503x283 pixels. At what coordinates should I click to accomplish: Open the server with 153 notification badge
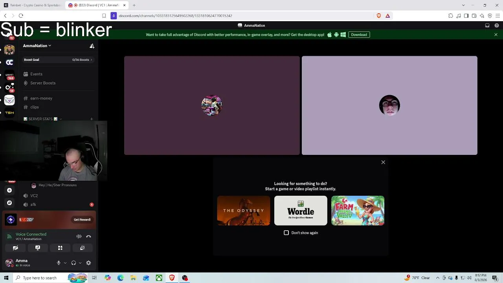(x=9, y=75)
